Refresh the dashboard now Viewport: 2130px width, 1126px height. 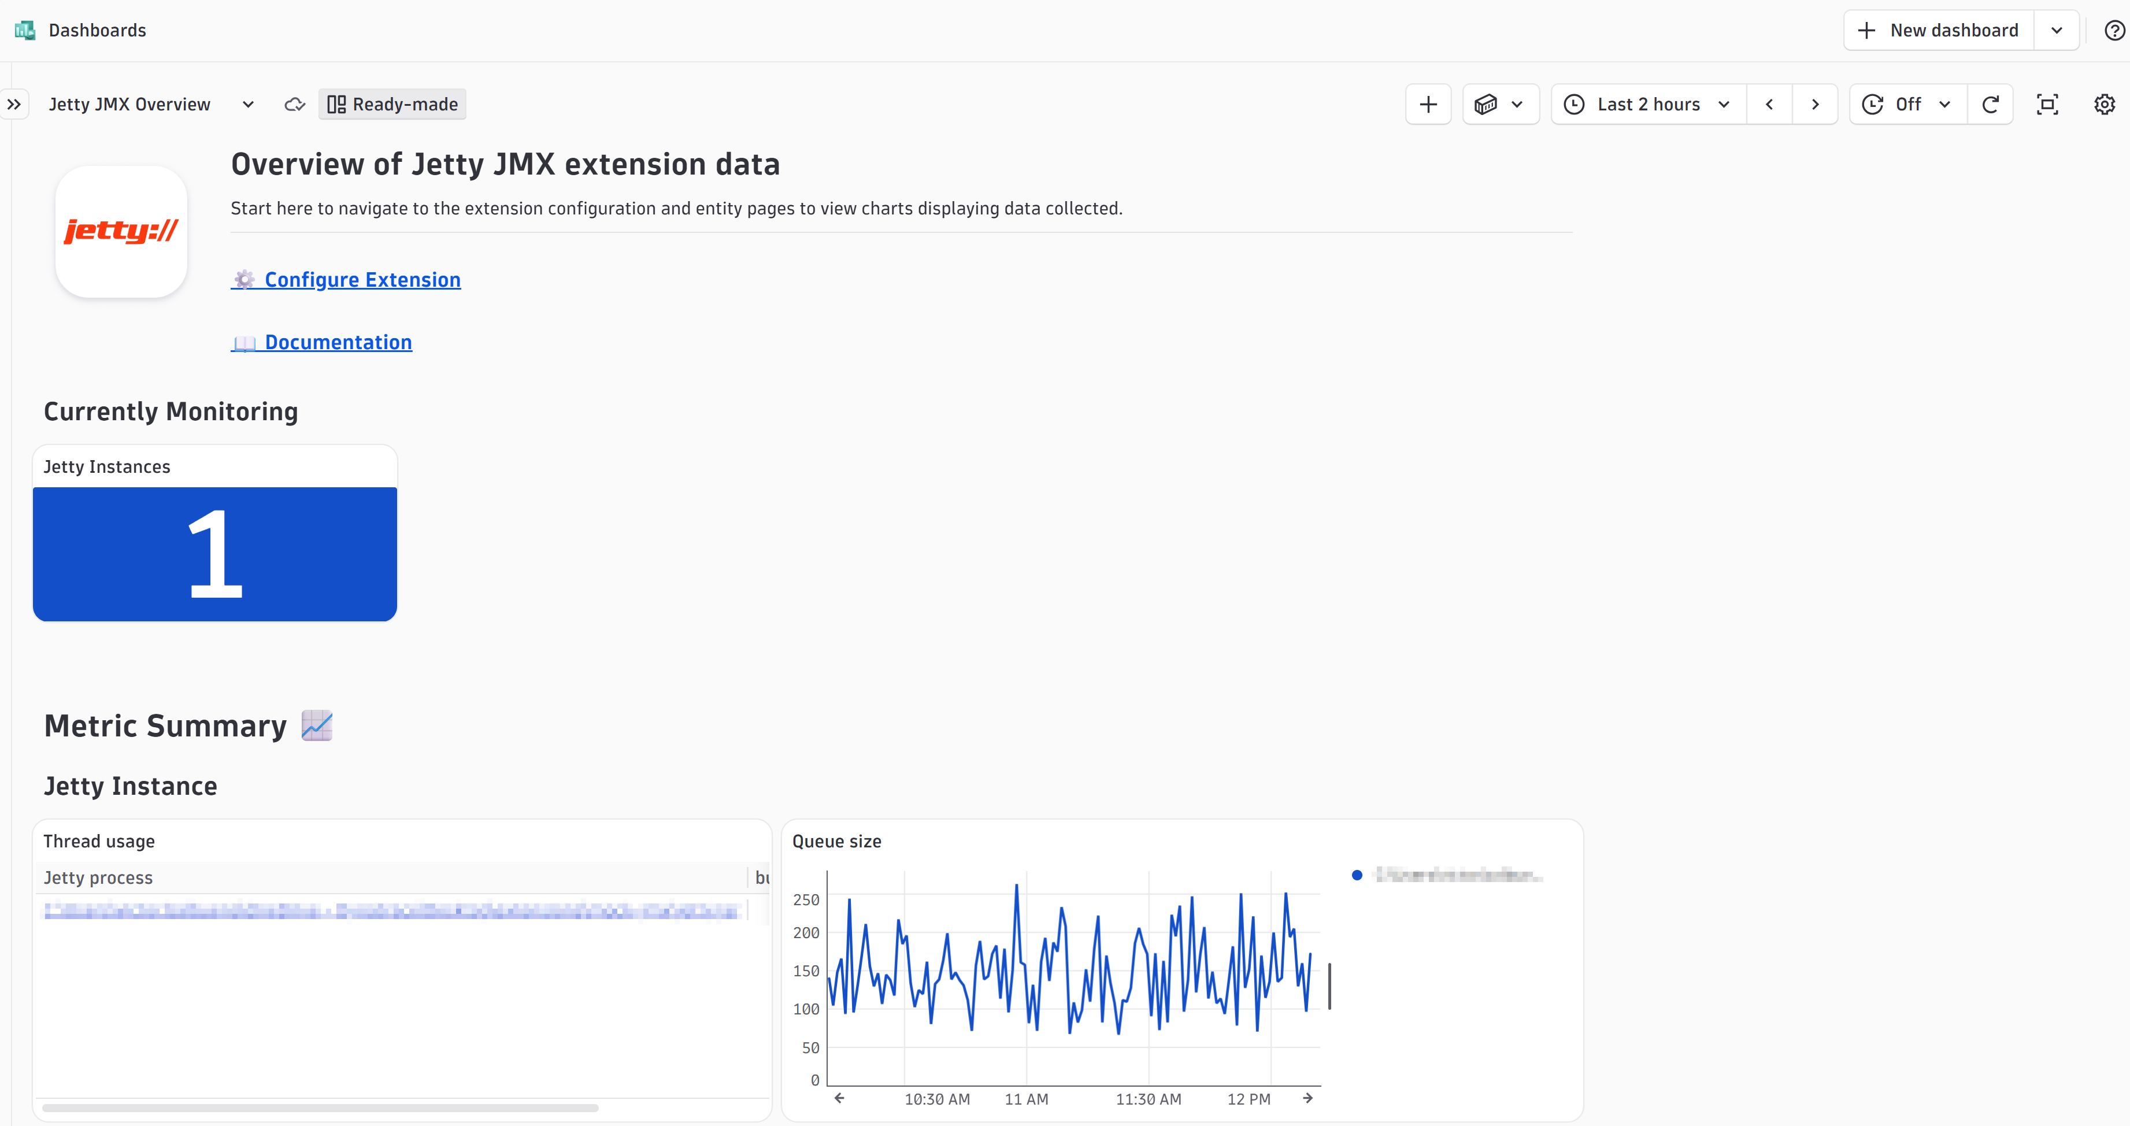[x=1990, y=104]
